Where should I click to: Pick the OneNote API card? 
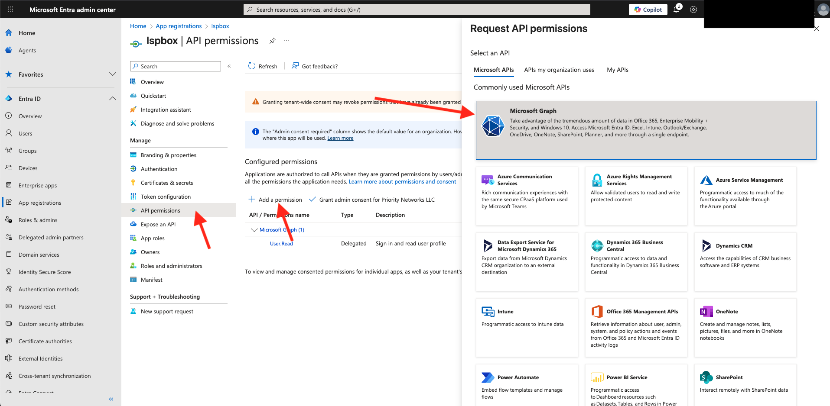(x=745, y=327)
